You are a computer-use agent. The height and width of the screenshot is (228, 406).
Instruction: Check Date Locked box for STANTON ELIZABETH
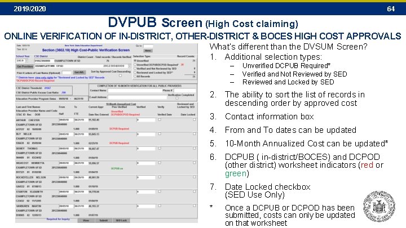pyautogui.click(x=195, y=191)
